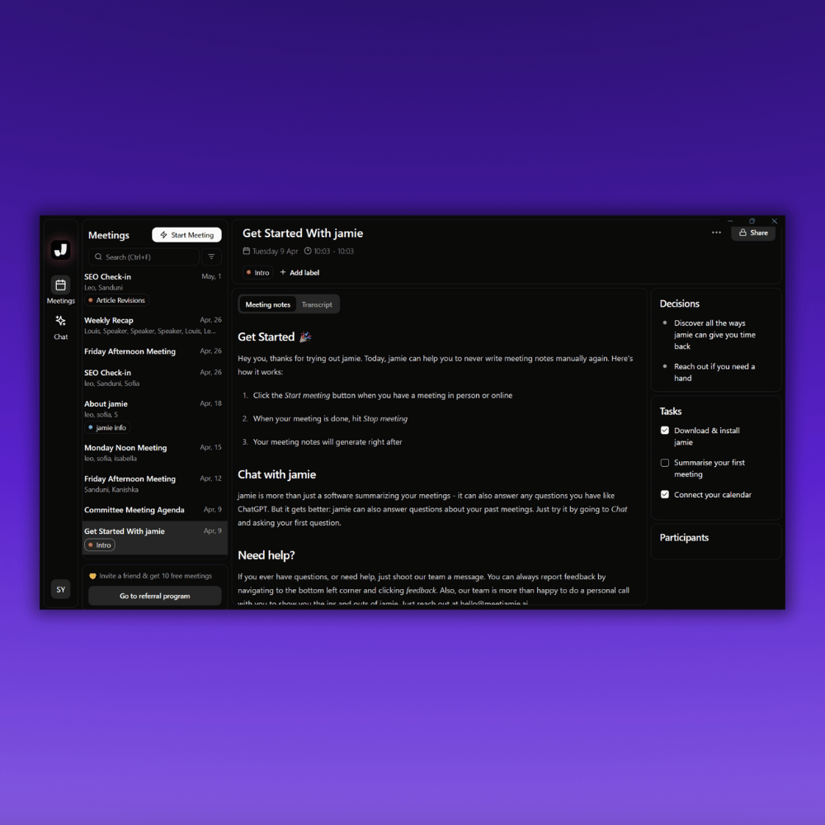Viewport: 825px width, 825px height.
Task: Click the Intro label in meeting header
Action: (257, 272)
